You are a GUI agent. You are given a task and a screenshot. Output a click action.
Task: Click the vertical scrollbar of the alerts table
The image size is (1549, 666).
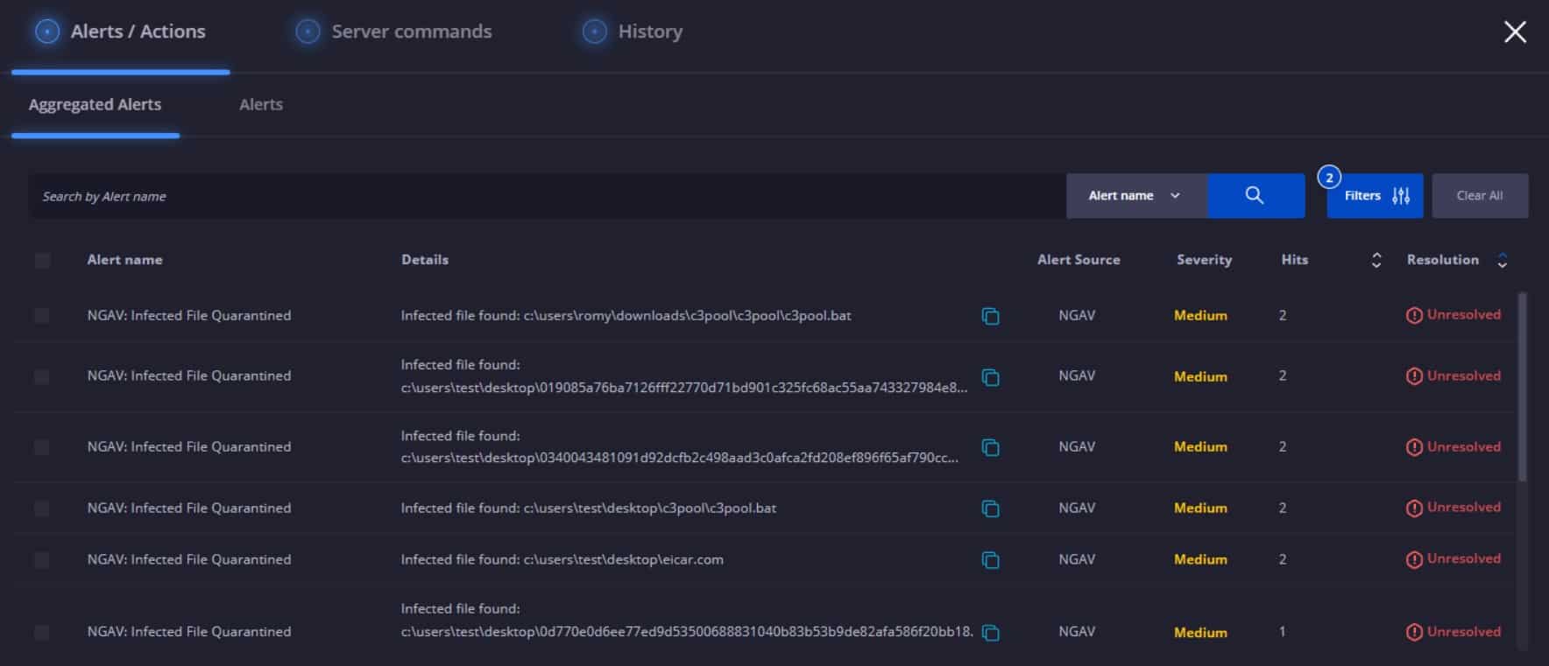1523,386
